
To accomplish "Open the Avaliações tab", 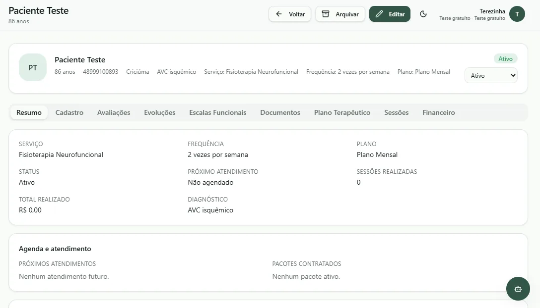I will (x=114, y=112).
